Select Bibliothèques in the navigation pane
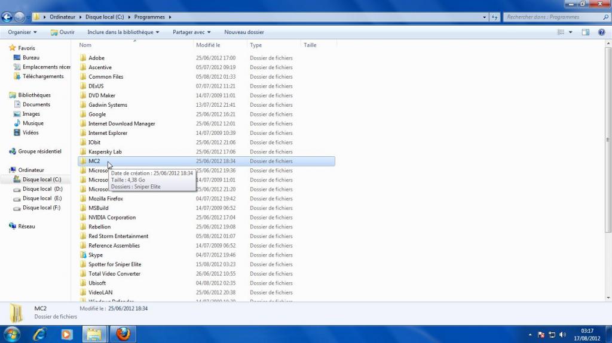 pos(34,95)
